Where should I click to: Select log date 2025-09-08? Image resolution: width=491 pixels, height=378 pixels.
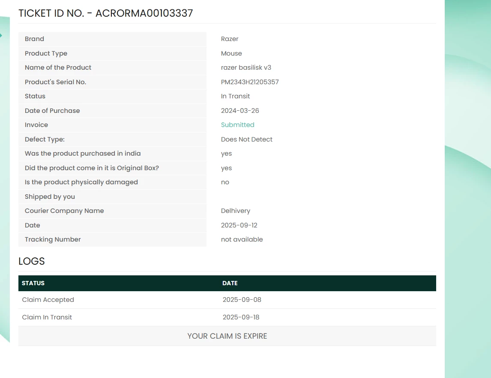242,300
